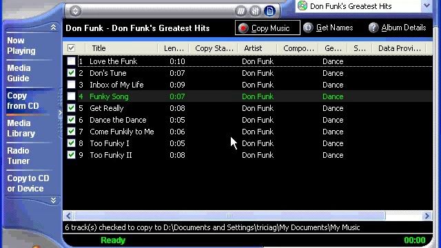Click the red Copy Music record icon

[x=243, y=28]
